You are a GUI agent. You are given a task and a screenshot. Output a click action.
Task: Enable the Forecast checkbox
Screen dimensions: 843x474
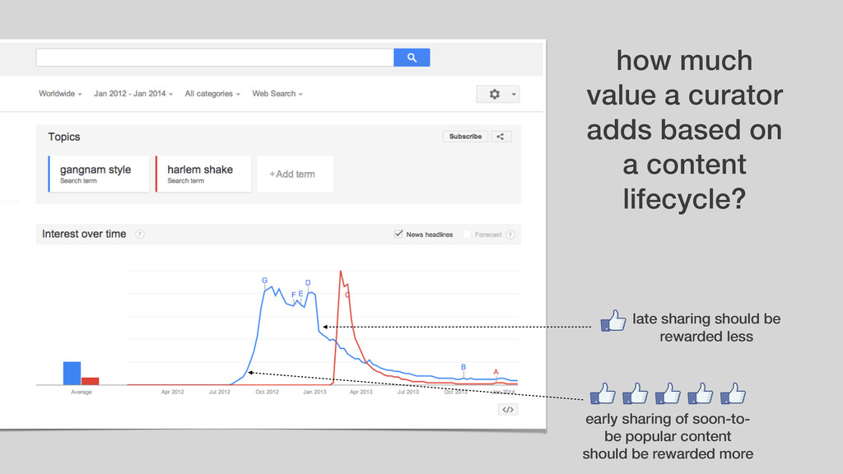467,235
